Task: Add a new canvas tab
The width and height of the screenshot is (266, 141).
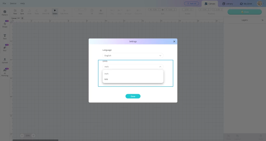Action: click(22, 18)
